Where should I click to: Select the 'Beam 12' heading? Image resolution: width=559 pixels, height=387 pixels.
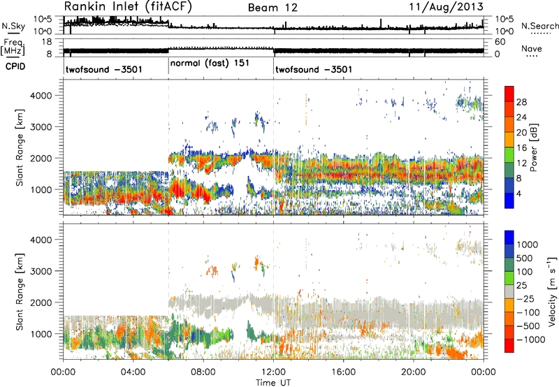coord(273,8)
